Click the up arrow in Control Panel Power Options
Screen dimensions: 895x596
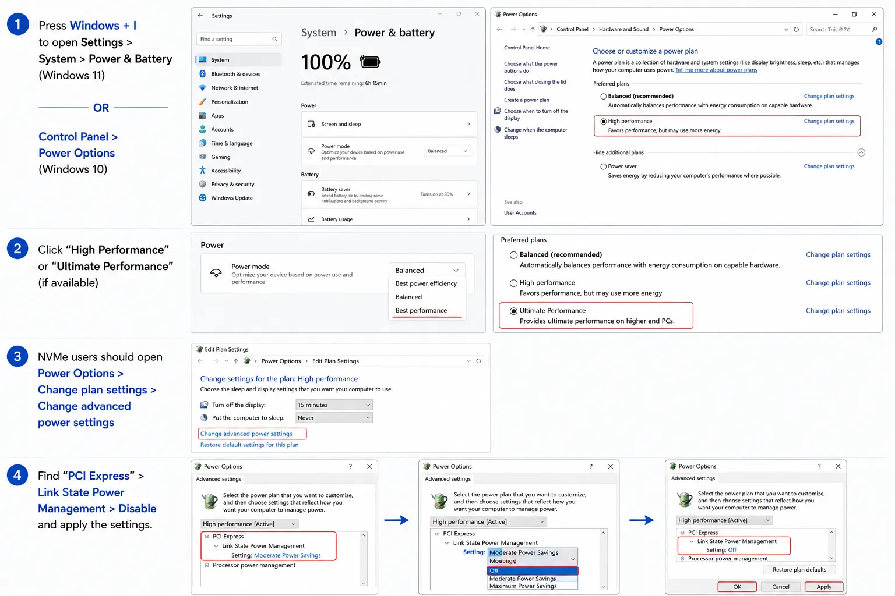(533, 29)
